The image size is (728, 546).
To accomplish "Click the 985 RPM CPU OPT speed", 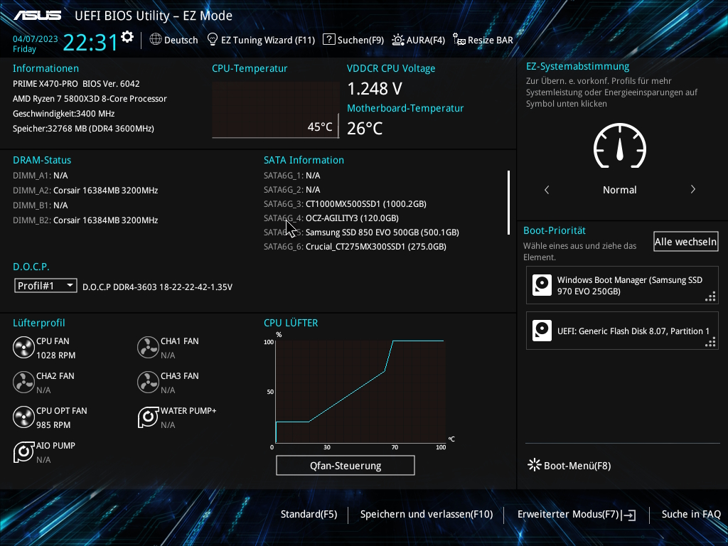I will pyautogui.click(x=53, y=425).
